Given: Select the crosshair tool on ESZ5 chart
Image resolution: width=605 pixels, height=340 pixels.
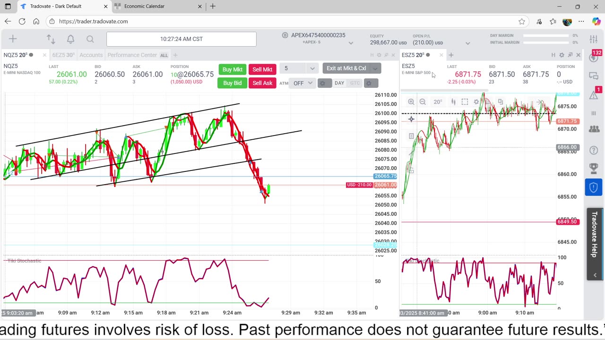Looking at the screenshot, I should pos(411,119).
